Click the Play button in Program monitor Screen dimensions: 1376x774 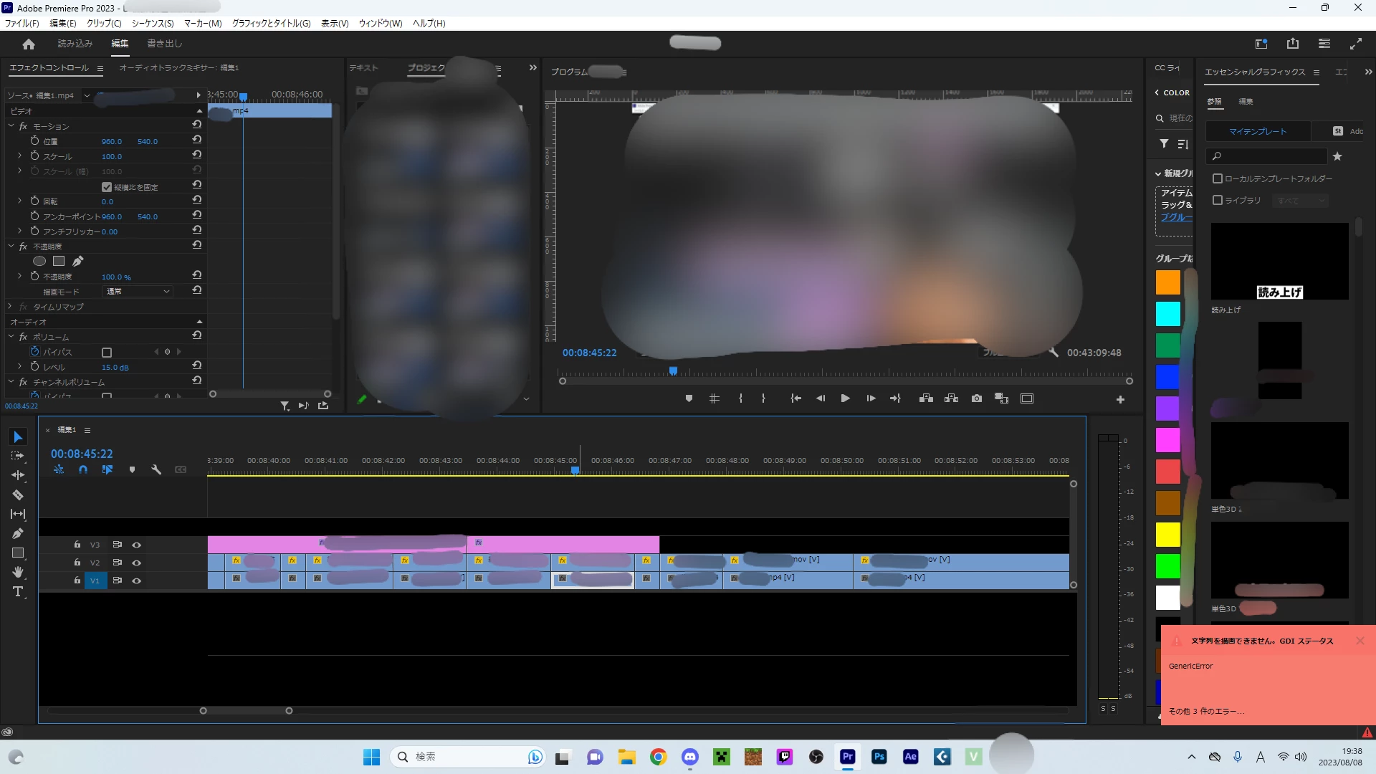tap(845, 398)
